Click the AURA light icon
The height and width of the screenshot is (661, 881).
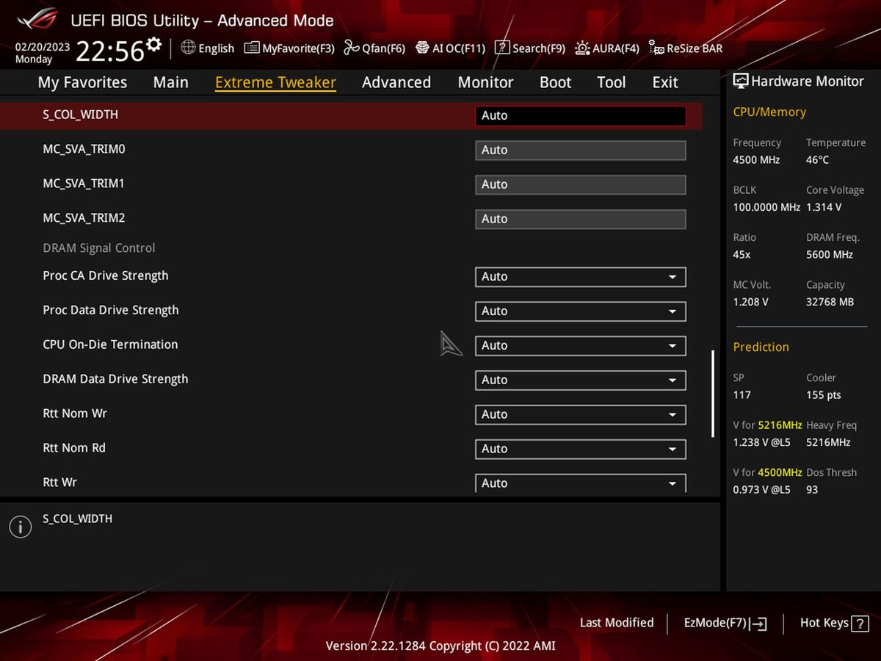(582, 48)
